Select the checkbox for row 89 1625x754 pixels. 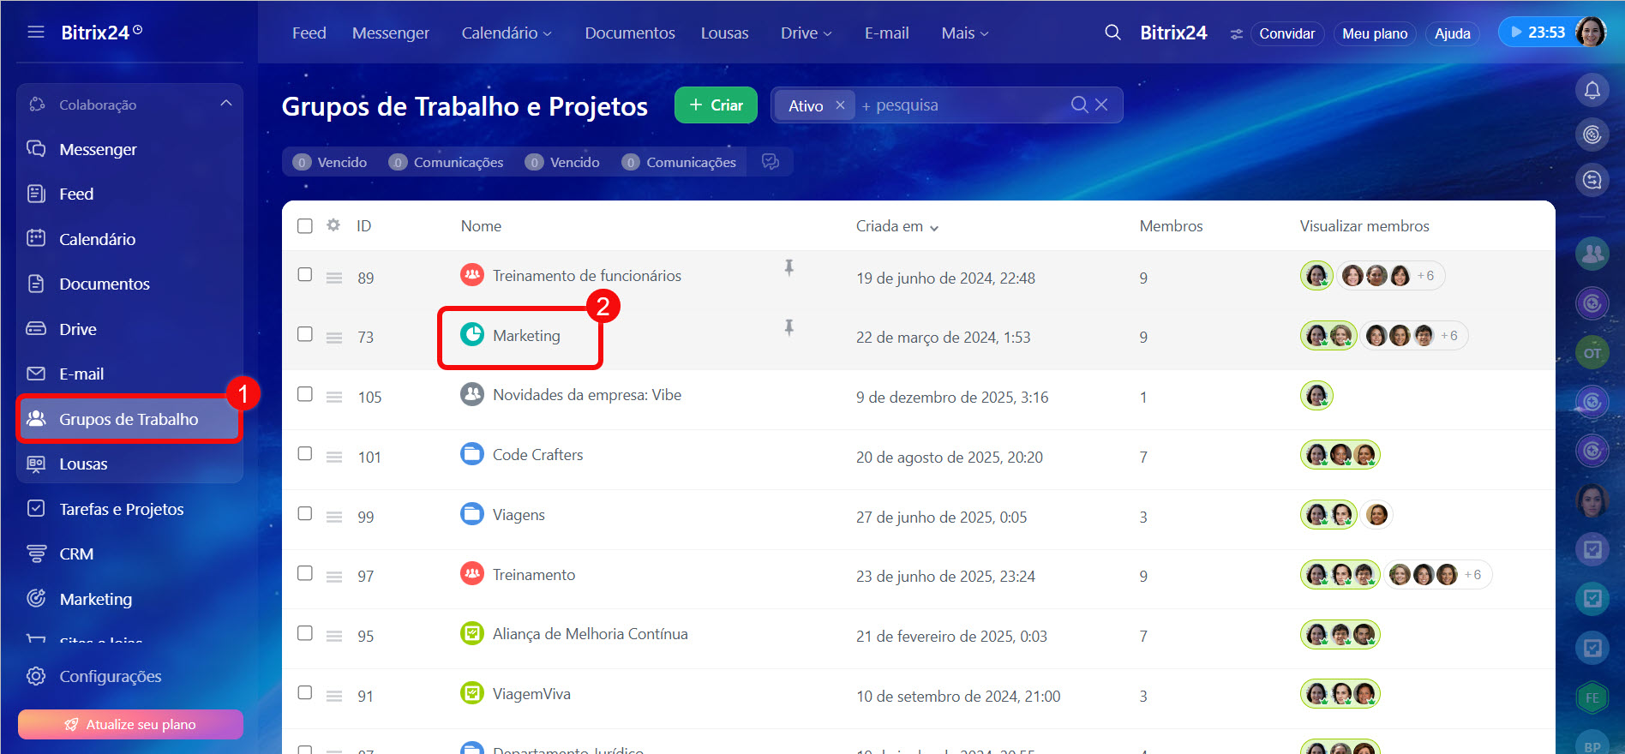[305, 275]
